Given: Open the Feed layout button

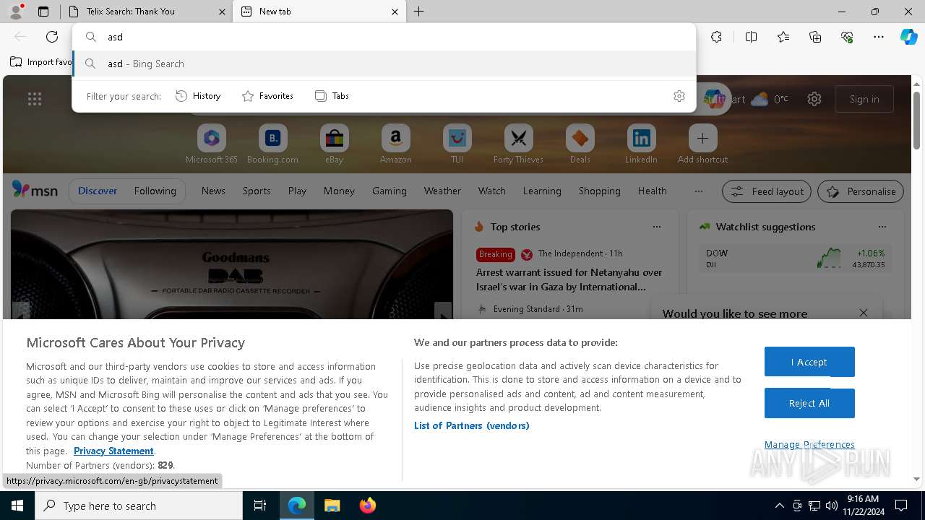Looking at the screenshot, I should (x=767, y=191).
